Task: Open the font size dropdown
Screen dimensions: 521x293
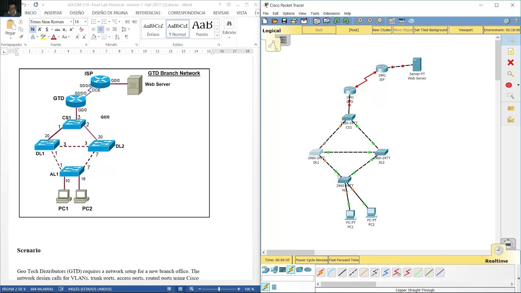Action: point(85,22)
